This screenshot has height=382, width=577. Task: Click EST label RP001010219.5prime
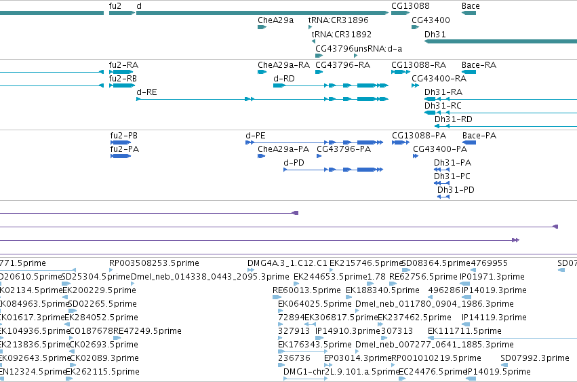click(x=436, y=358)
